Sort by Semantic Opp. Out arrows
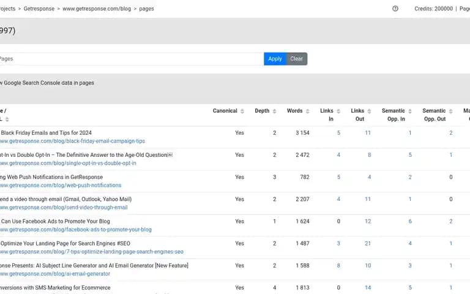Viewport: 470px width, 294px height. point(450,111)
